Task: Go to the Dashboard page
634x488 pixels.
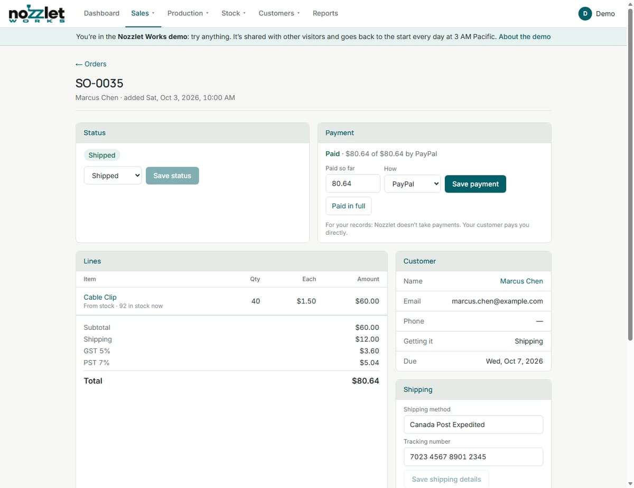Action: [x=101, y=13]
